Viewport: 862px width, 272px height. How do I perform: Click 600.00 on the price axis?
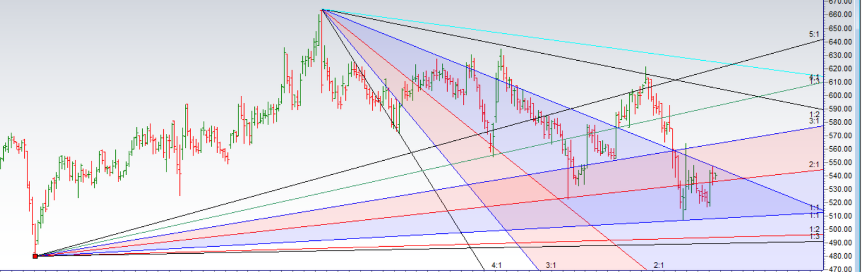tap(841, 96)
